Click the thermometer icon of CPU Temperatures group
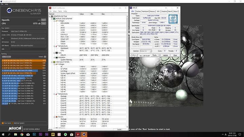The height and width of the screenshot is (137, 244). coord(57,94)
